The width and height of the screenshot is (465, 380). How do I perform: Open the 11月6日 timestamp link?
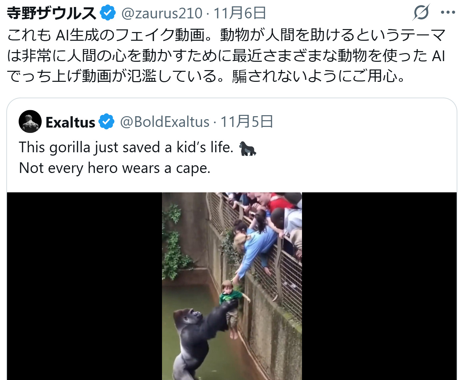point(240,13)
